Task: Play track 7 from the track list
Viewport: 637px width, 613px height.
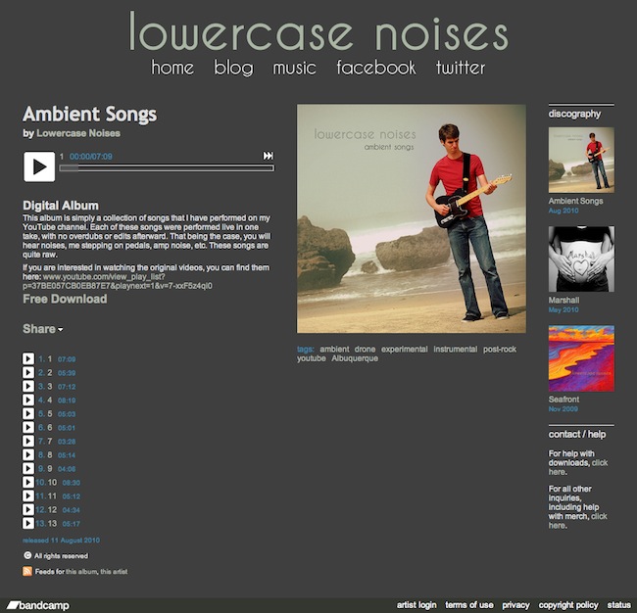Action: [x=28, y=441]
